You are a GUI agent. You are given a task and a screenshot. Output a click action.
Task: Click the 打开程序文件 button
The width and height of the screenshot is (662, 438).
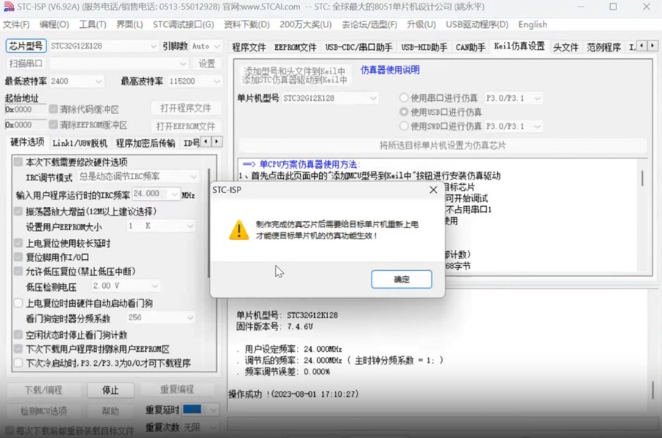[188, 109]
